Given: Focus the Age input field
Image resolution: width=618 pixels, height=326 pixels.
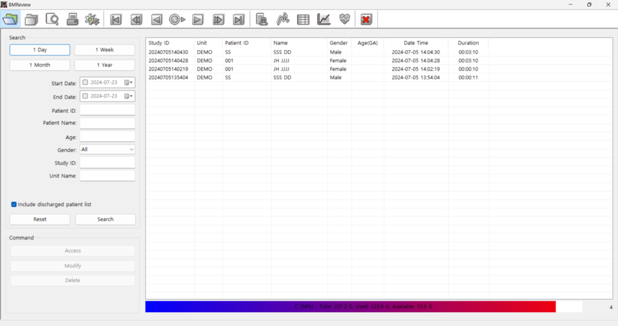Looking at the screenshot, I should click(107, 137).
